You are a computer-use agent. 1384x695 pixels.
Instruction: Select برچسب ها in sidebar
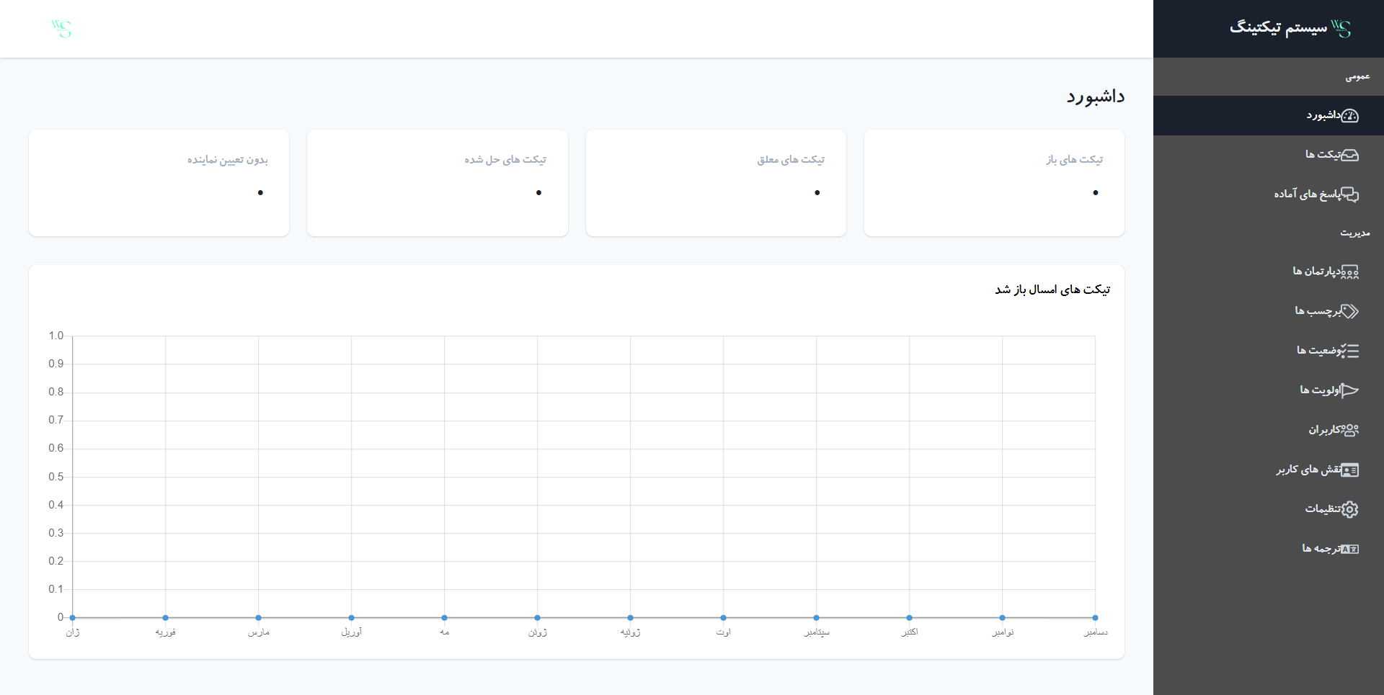click(1269, 311)
